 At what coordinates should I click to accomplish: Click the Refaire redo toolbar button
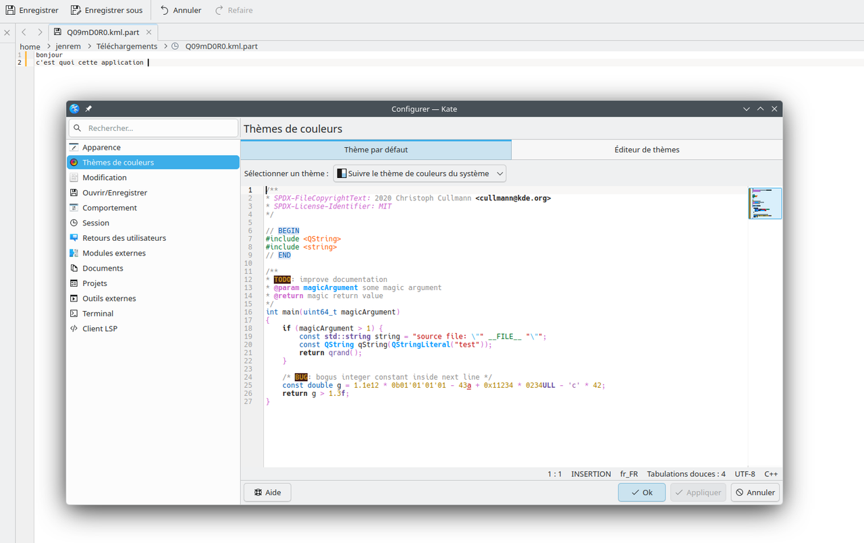click(x=234, y=10)
